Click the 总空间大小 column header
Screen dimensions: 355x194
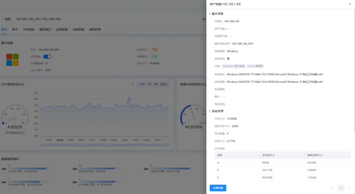tap(269, 155)
